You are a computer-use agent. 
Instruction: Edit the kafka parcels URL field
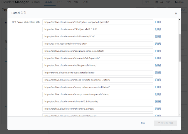pyautogui.click(x=98, y=66)
